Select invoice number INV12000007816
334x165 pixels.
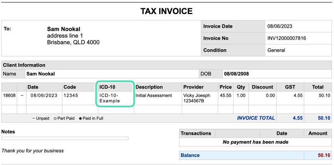[287, 38]
